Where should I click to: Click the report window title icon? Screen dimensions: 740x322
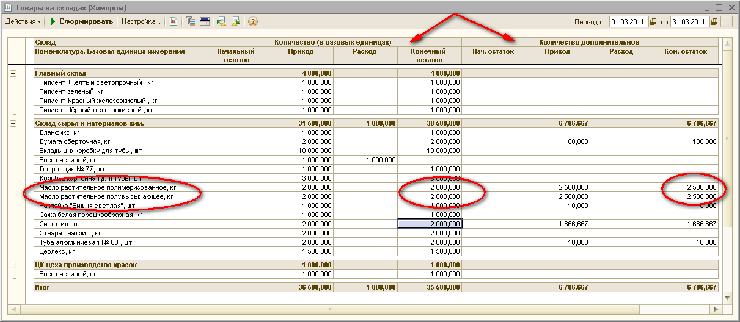pyautogui.click(x=9, y=7)
